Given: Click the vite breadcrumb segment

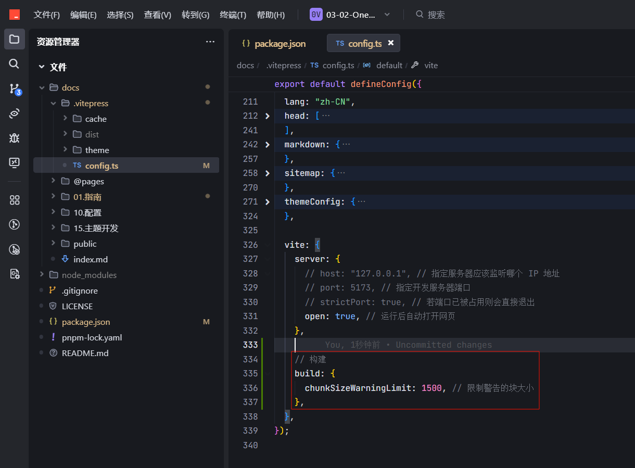Looking at the screenshot, I should [x=431, y=65].
